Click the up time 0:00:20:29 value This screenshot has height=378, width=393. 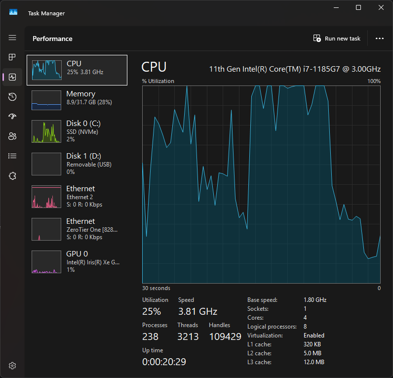tap(164, 362)
